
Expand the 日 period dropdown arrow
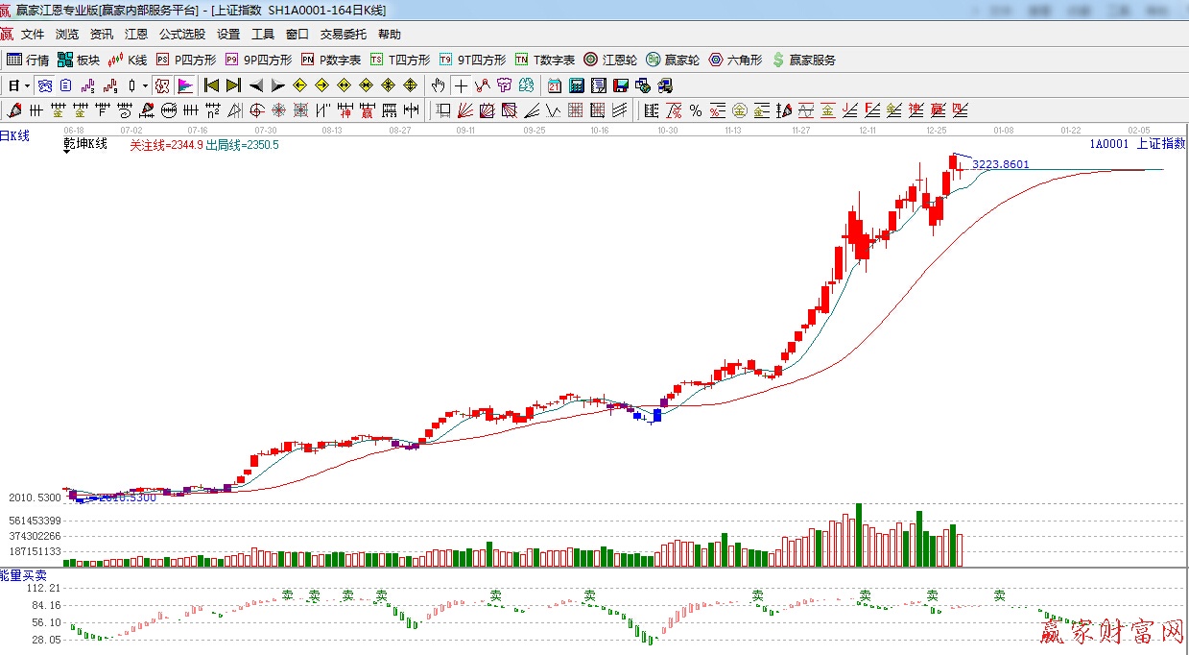point(28,85)
